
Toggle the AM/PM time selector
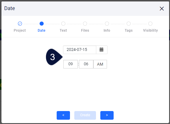pyautogui.click(x=100, y=64)
